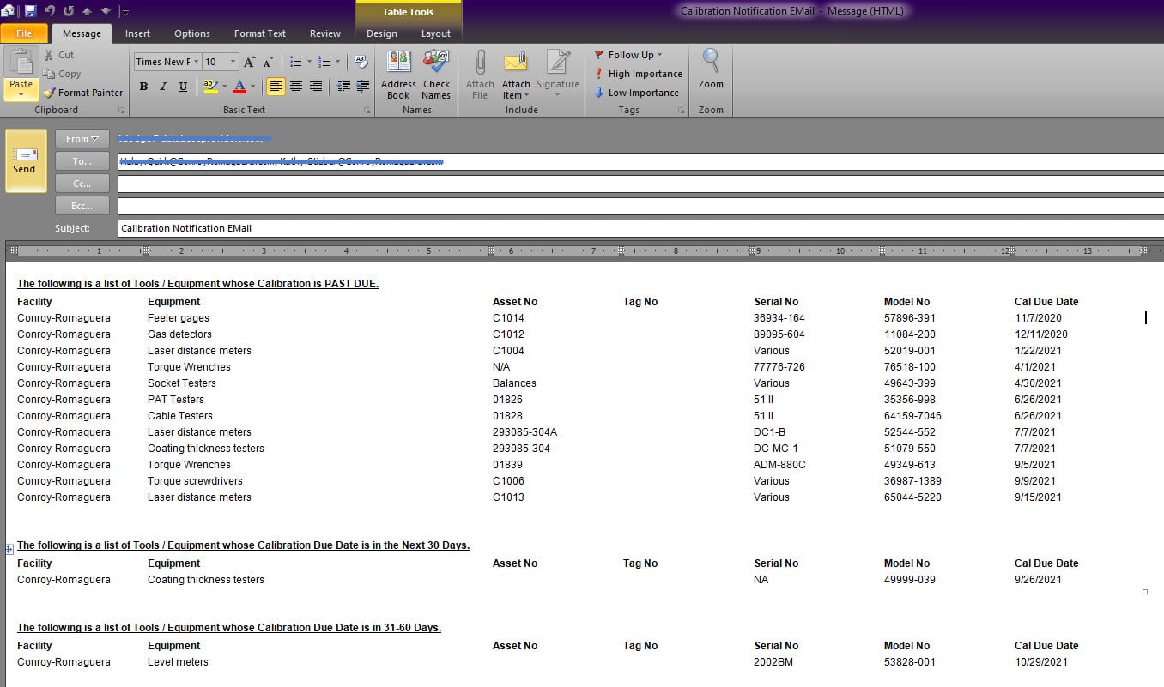Send the email message

(x=25, y=160)
